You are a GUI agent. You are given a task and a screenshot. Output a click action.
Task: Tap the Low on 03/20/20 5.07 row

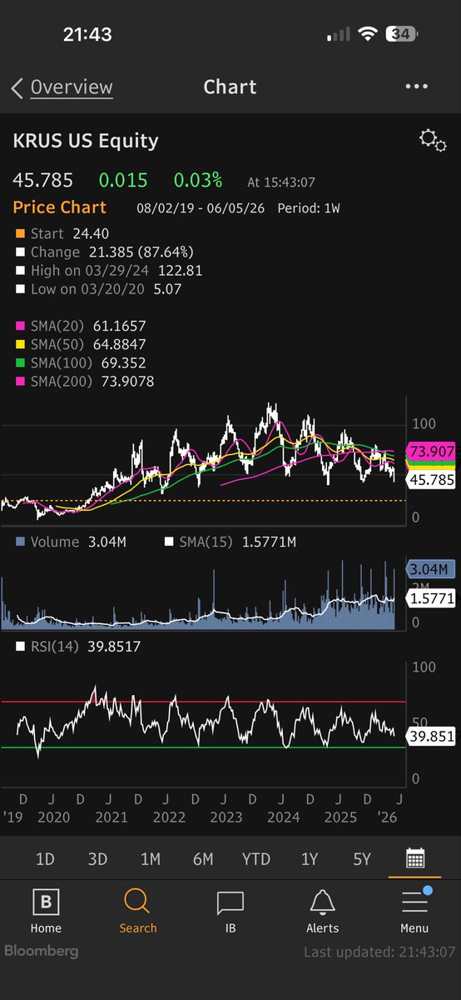point(98,289)
